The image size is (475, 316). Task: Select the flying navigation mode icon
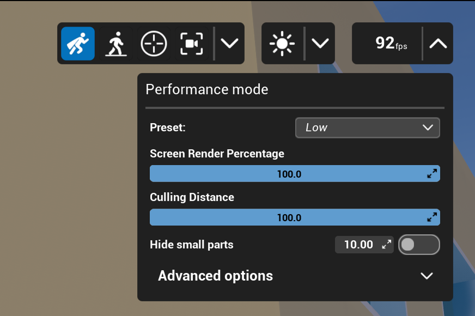pos(78,43)
